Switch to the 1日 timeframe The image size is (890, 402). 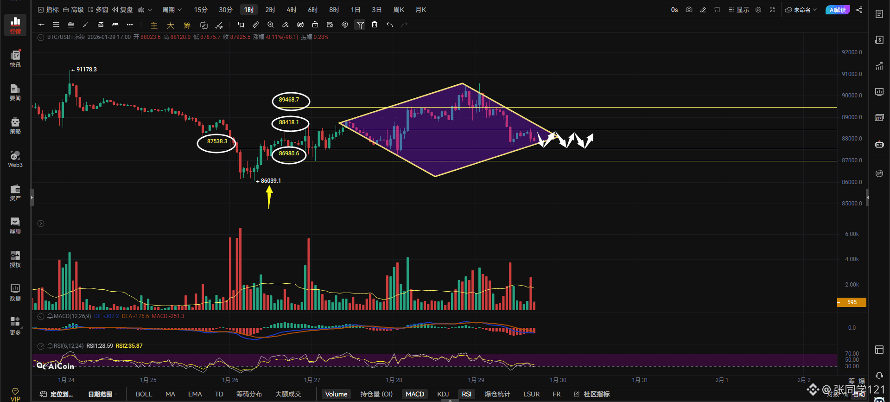click(356, 10)
